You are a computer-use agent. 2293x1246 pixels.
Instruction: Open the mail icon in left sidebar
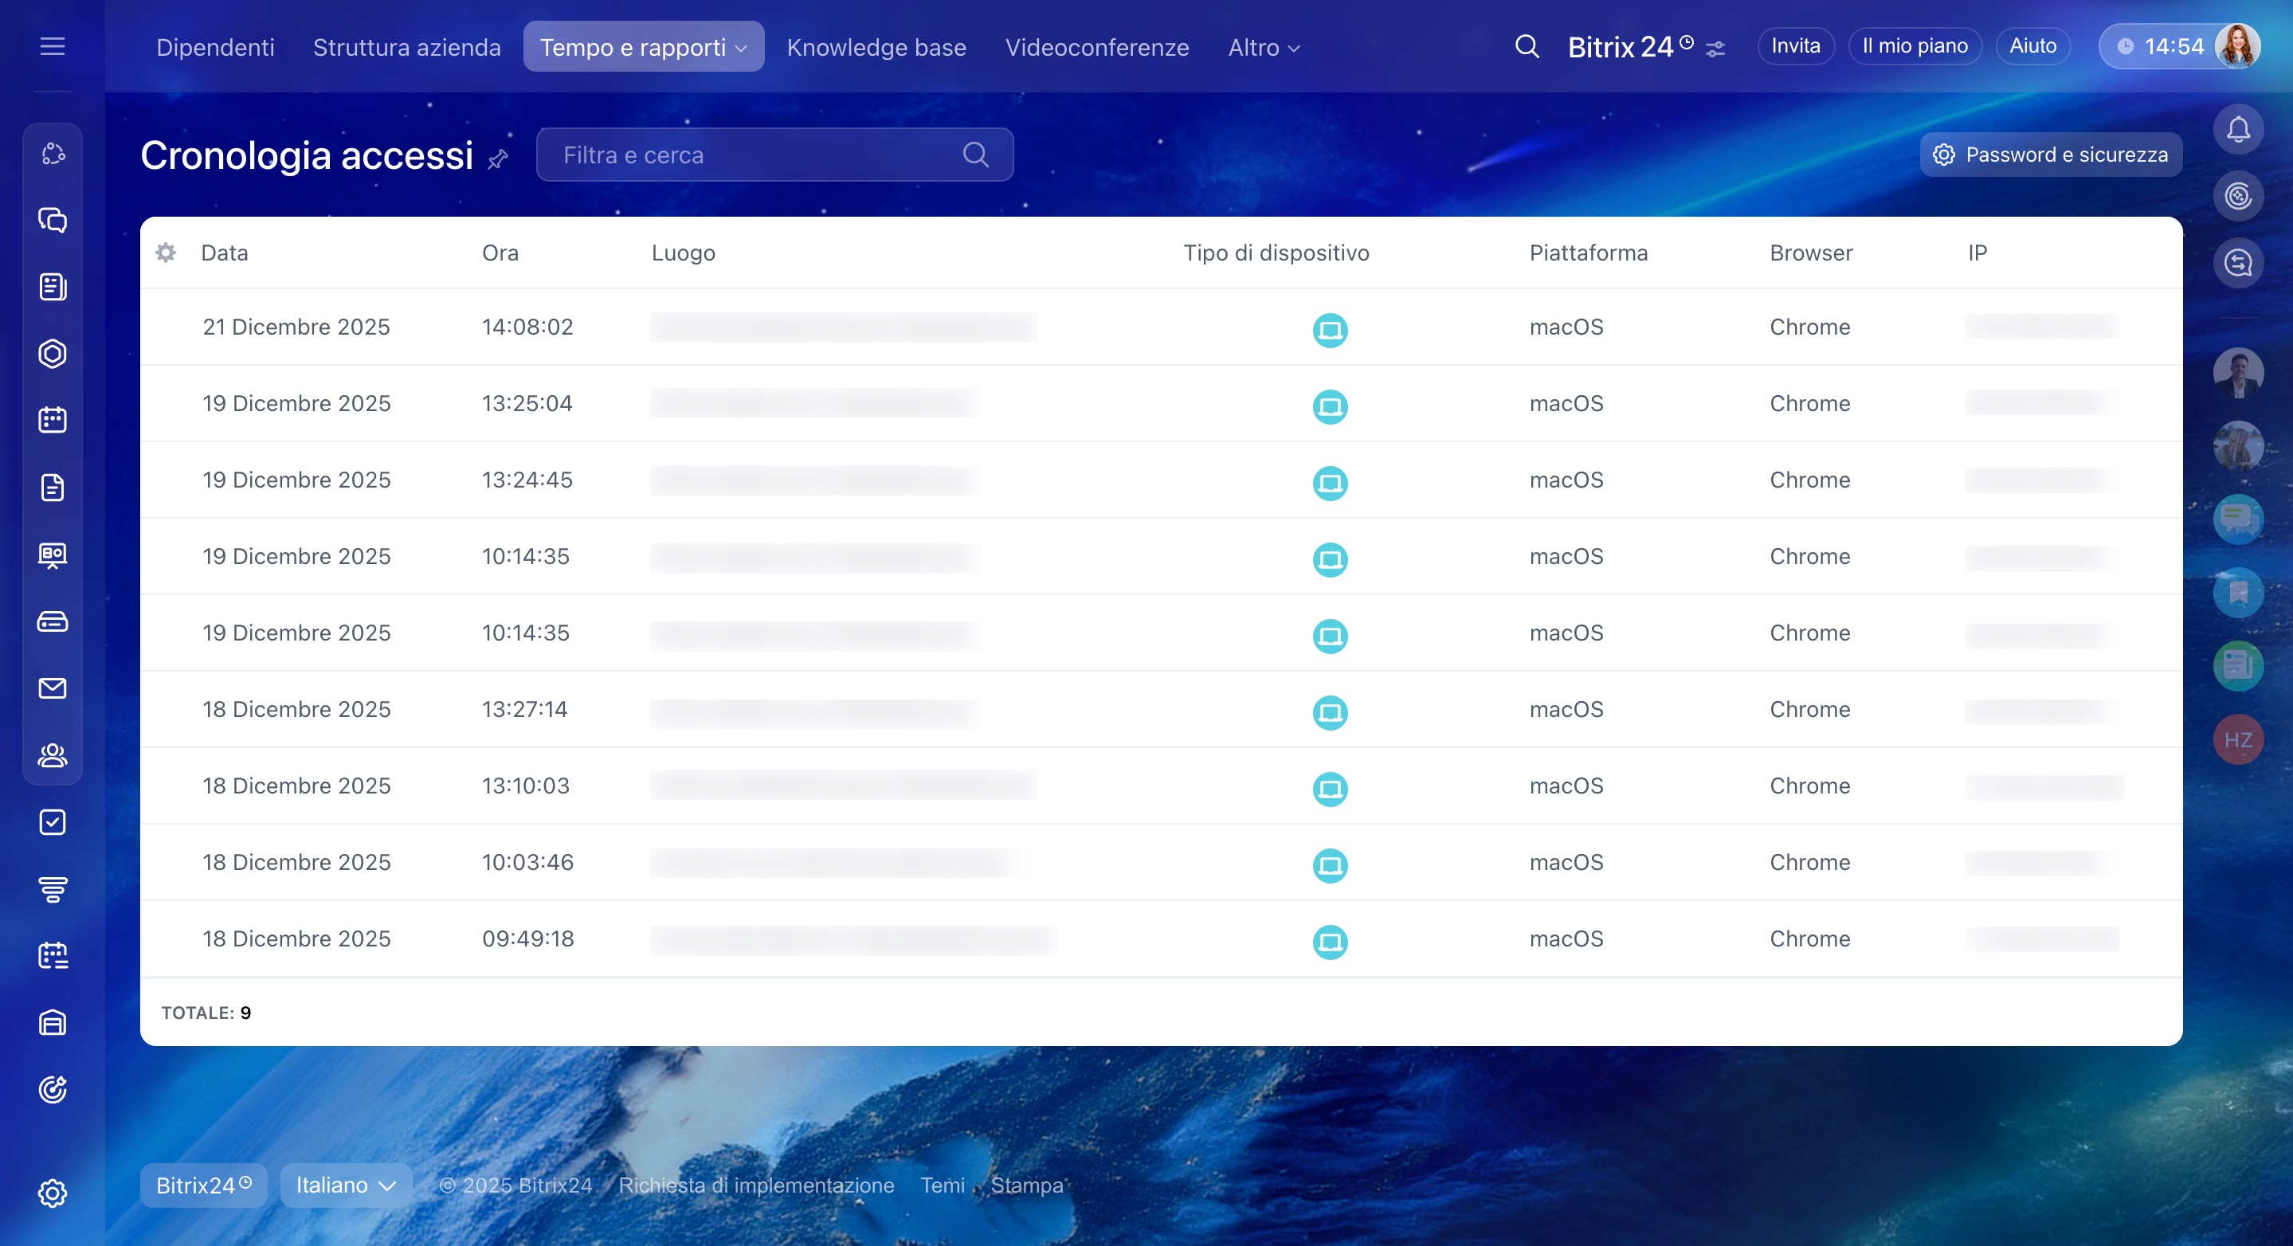(53, 688)
